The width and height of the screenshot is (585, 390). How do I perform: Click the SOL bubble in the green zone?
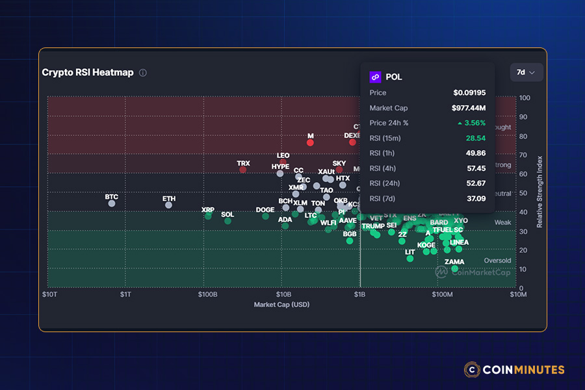point(227,221)
